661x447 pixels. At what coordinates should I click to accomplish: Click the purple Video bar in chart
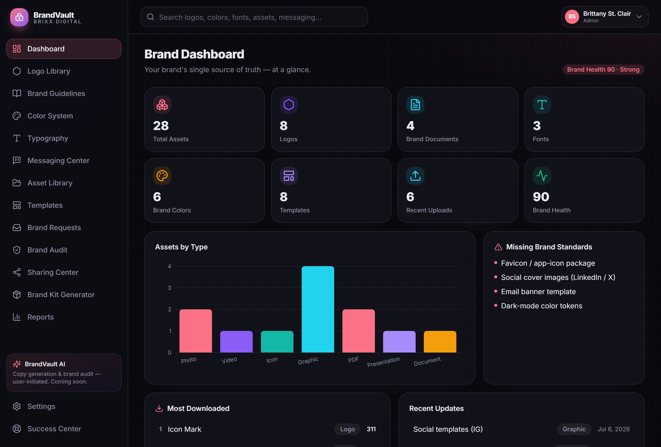coord(236,342)
